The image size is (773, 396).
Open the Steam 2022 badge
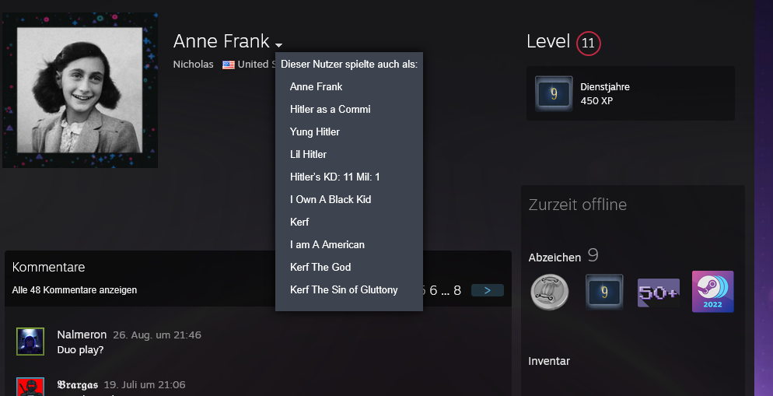click(712, 292)
